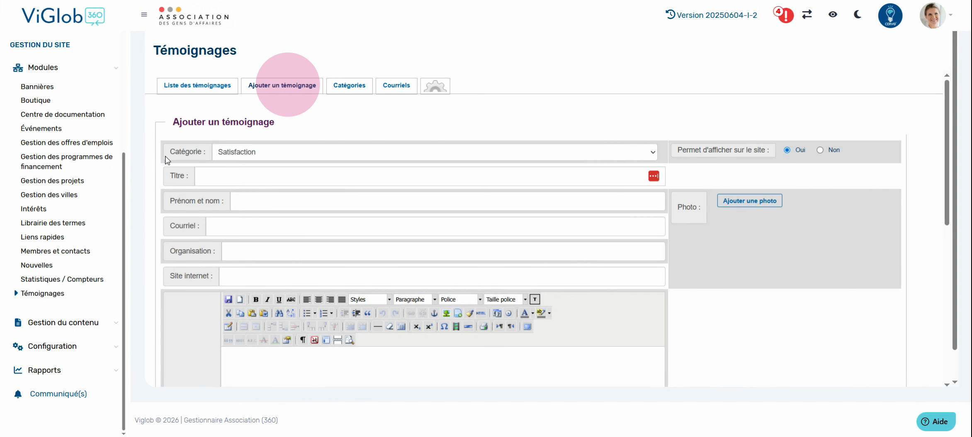The height and width of the screenshot is (437, 972).
Task: Apply superscript formatting
Action: (429, 327)
